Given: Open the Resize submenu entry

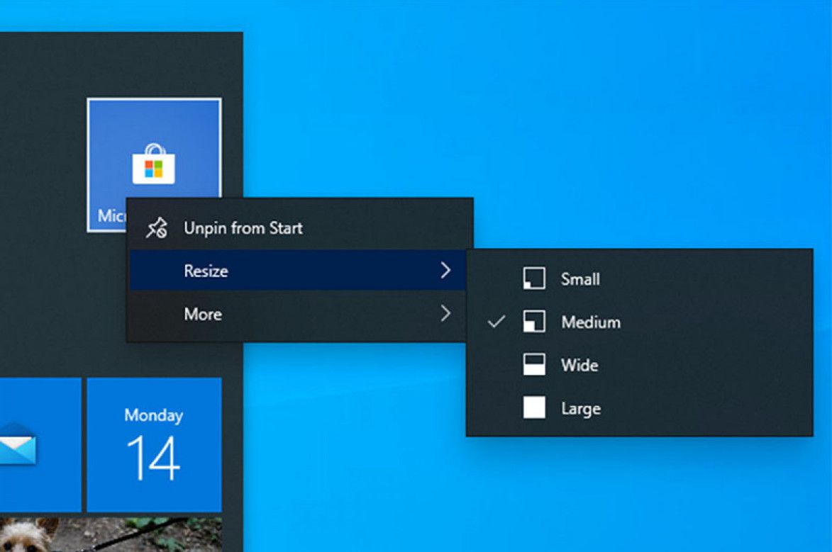Looking at the screenshot, I should click(x=298, y=271).
